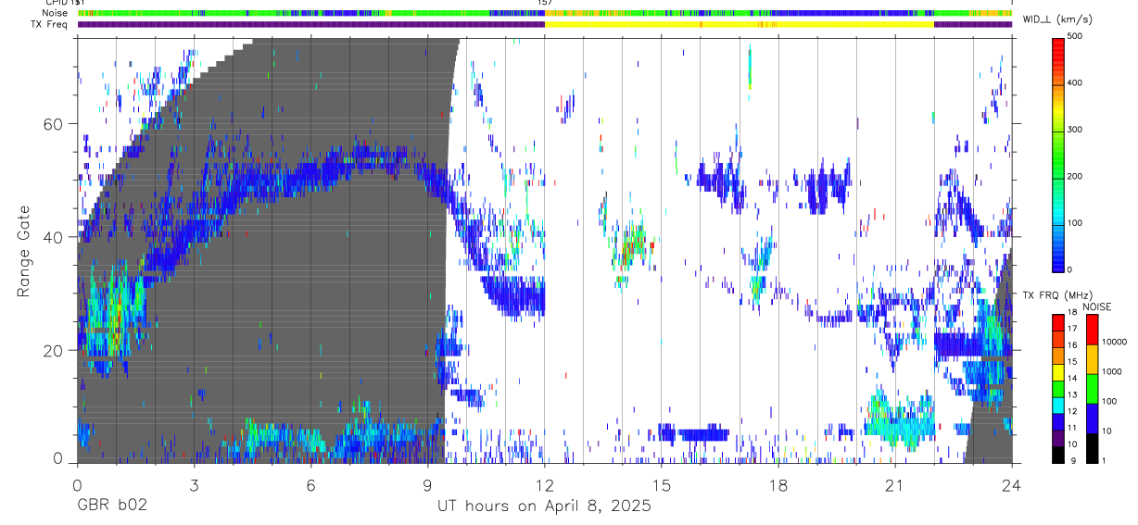Select hour 6 on the UT axis
The height and width of the screenshot is (525, 1138).
point(310,483)
